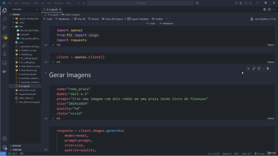Run the Gerar Imagens cell with play icon
The image size is (278, 156).
[248, 68]
